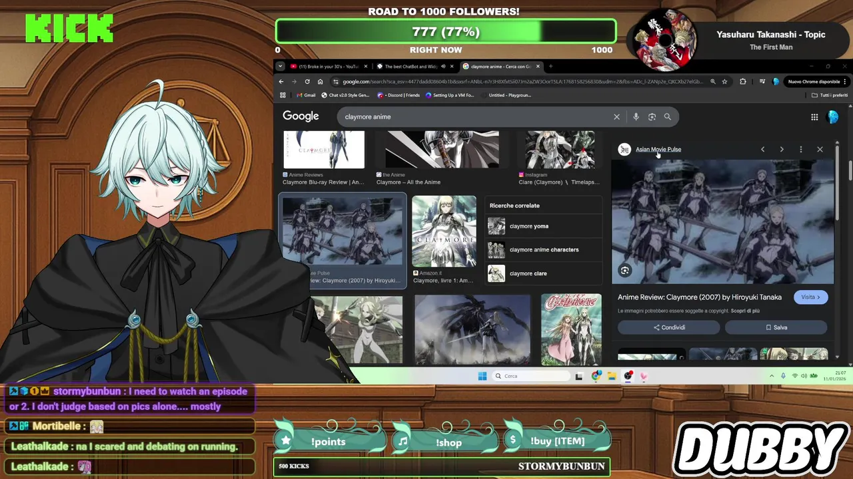Open Untitled Playground bookmark
853x479 pixels.
click(506, 95)
